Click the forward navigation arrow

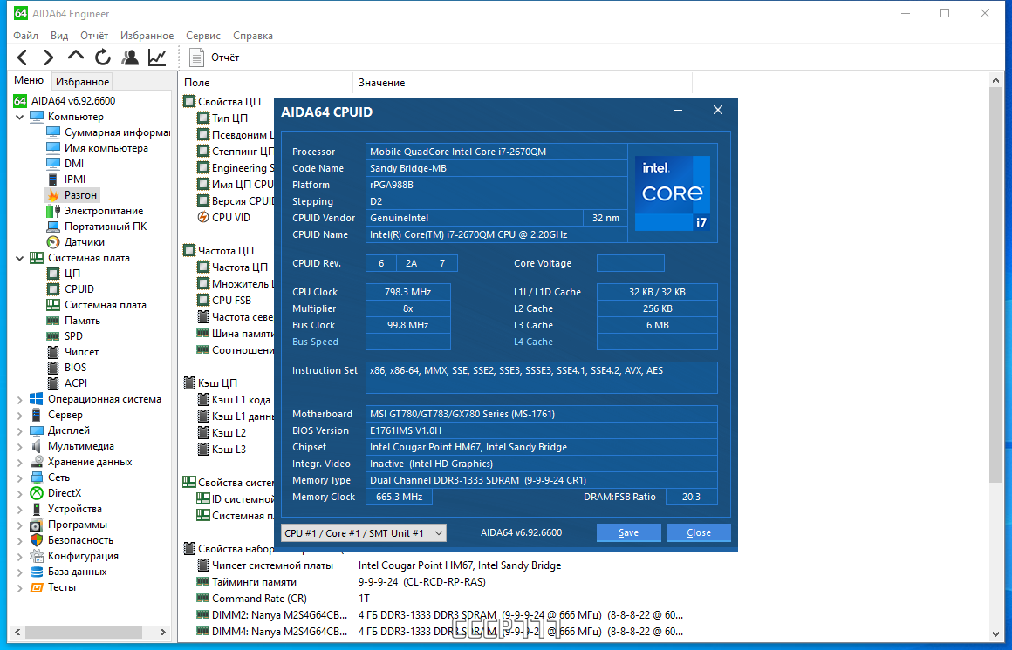click(x=48, y=58)
